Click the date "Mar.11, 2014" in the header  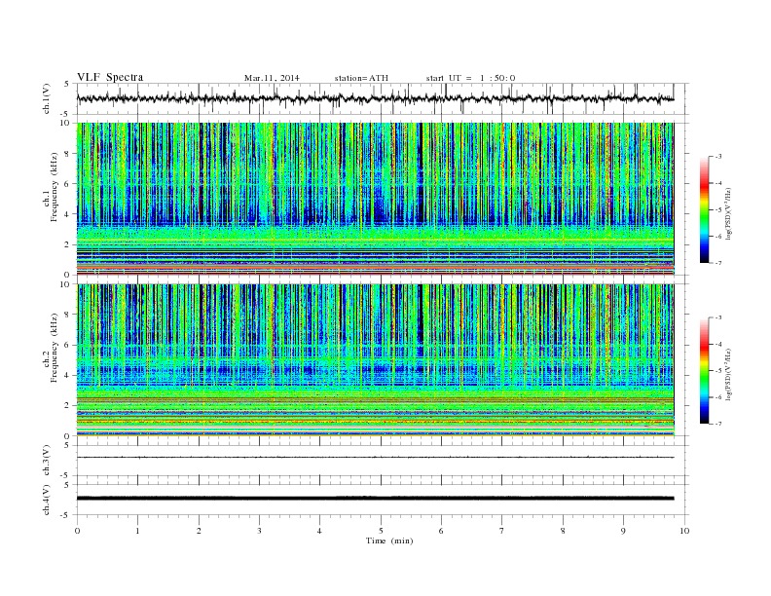click(x=272, y=78)
